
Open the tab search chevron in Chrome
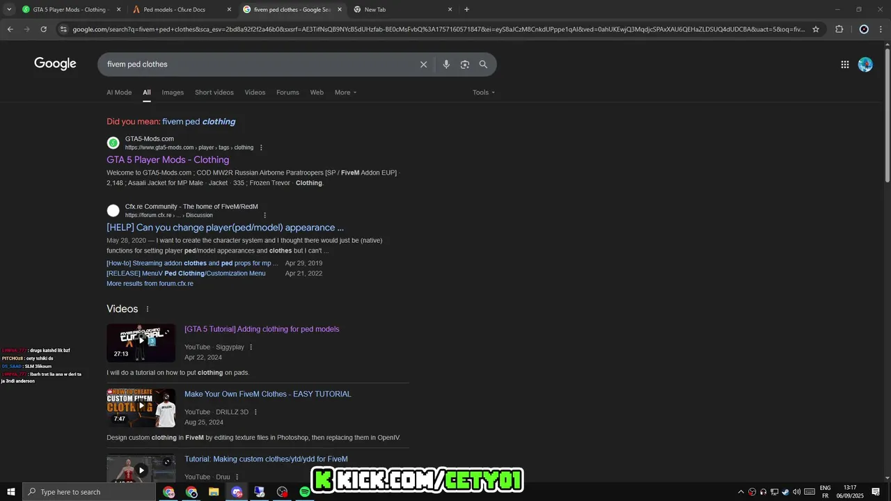[x=9, y=10]
